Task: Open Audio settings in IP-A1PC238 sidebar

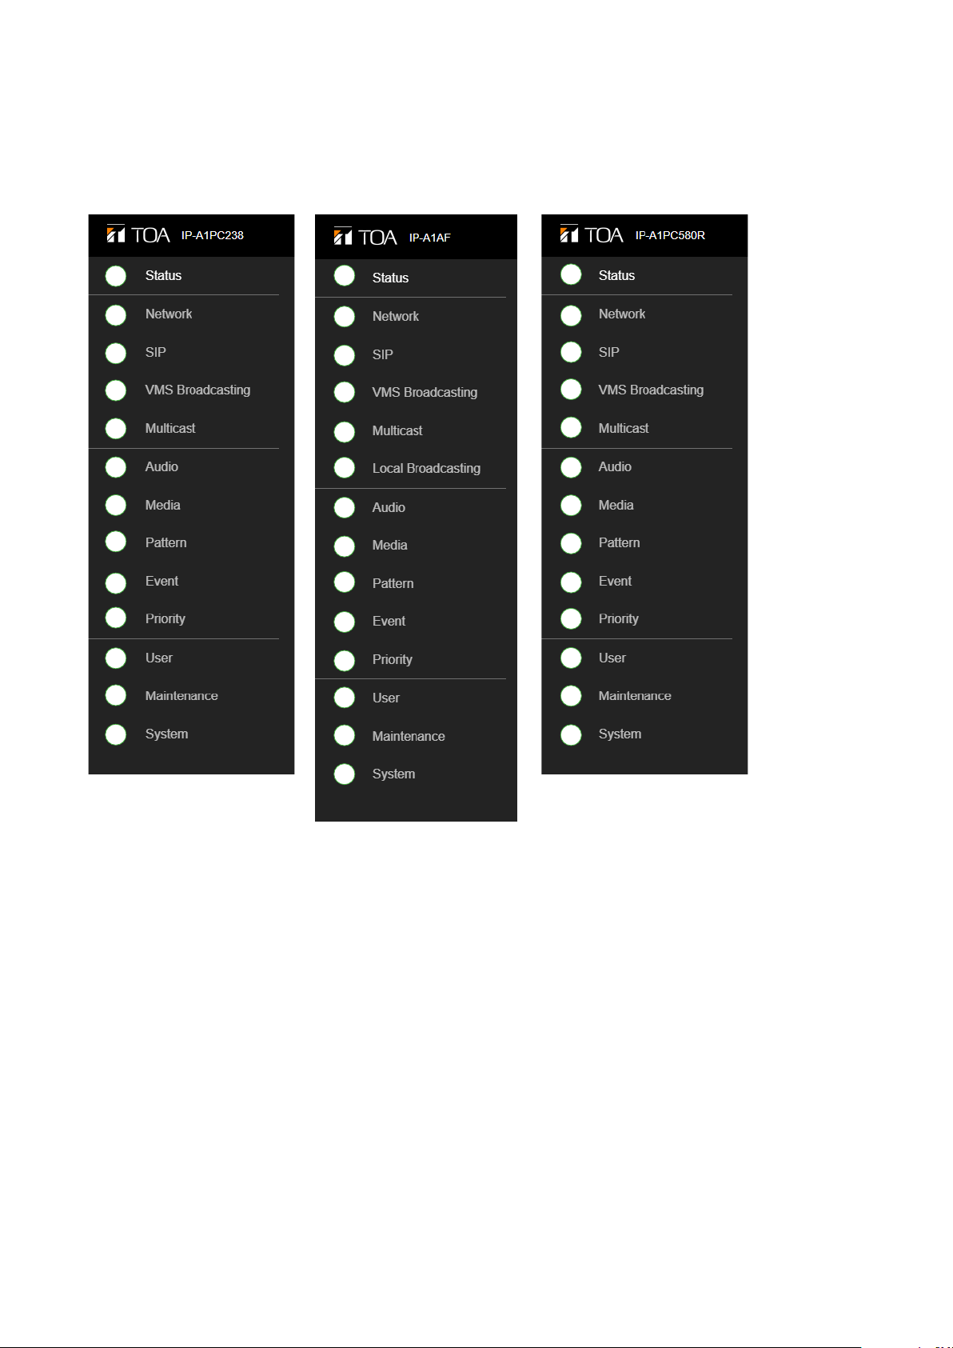Action: [161, 466]
